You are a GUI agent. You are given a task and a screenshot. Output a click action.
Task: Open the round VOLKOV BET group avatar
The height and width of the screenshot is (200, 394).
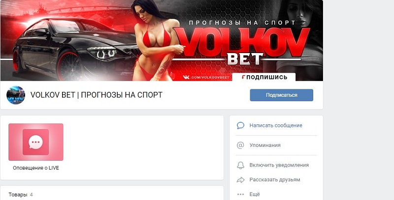click(x=16, y=95)
